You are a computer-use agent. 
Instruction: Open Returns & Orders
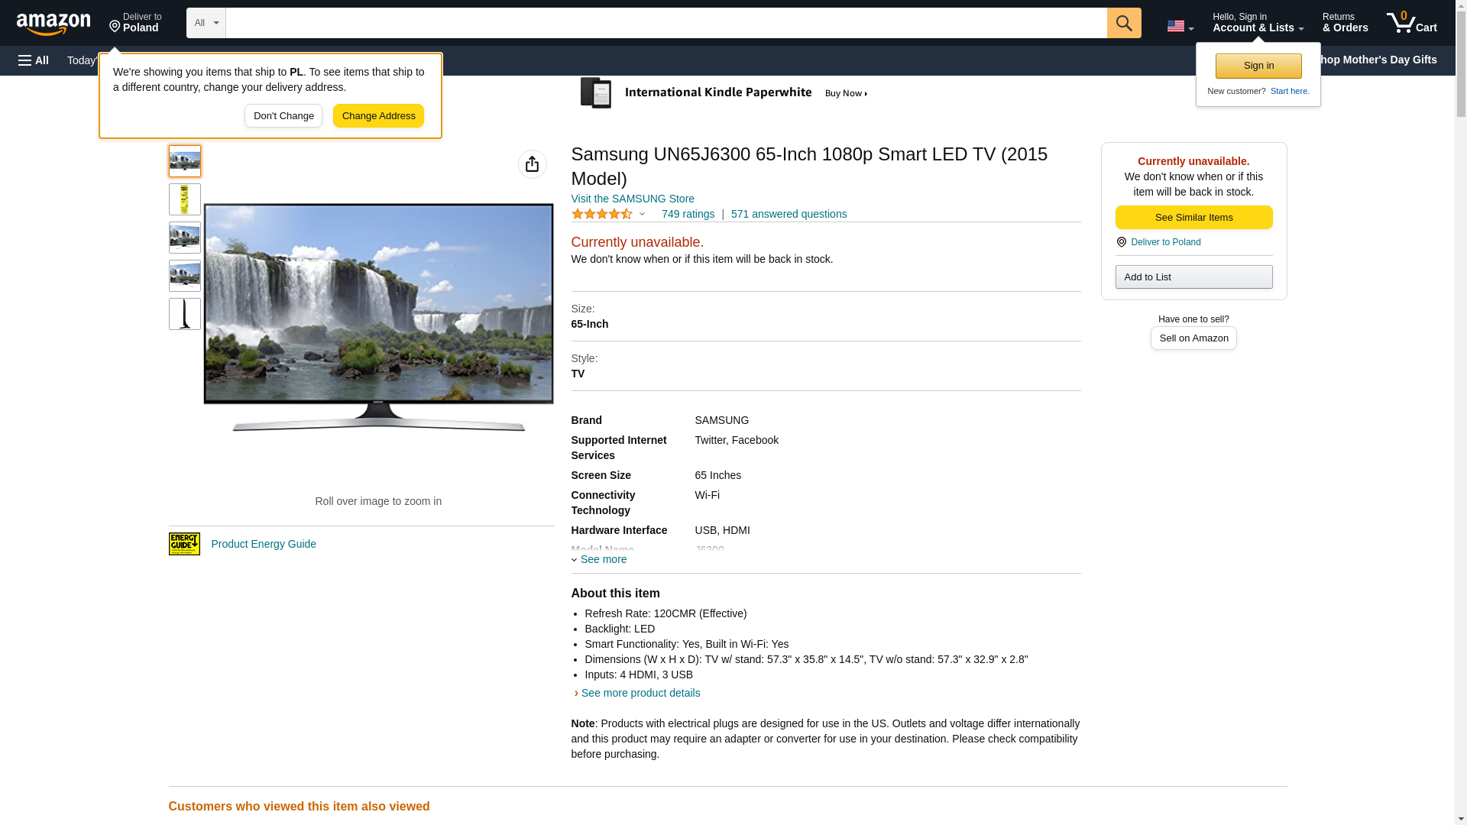pos(1344,23)
